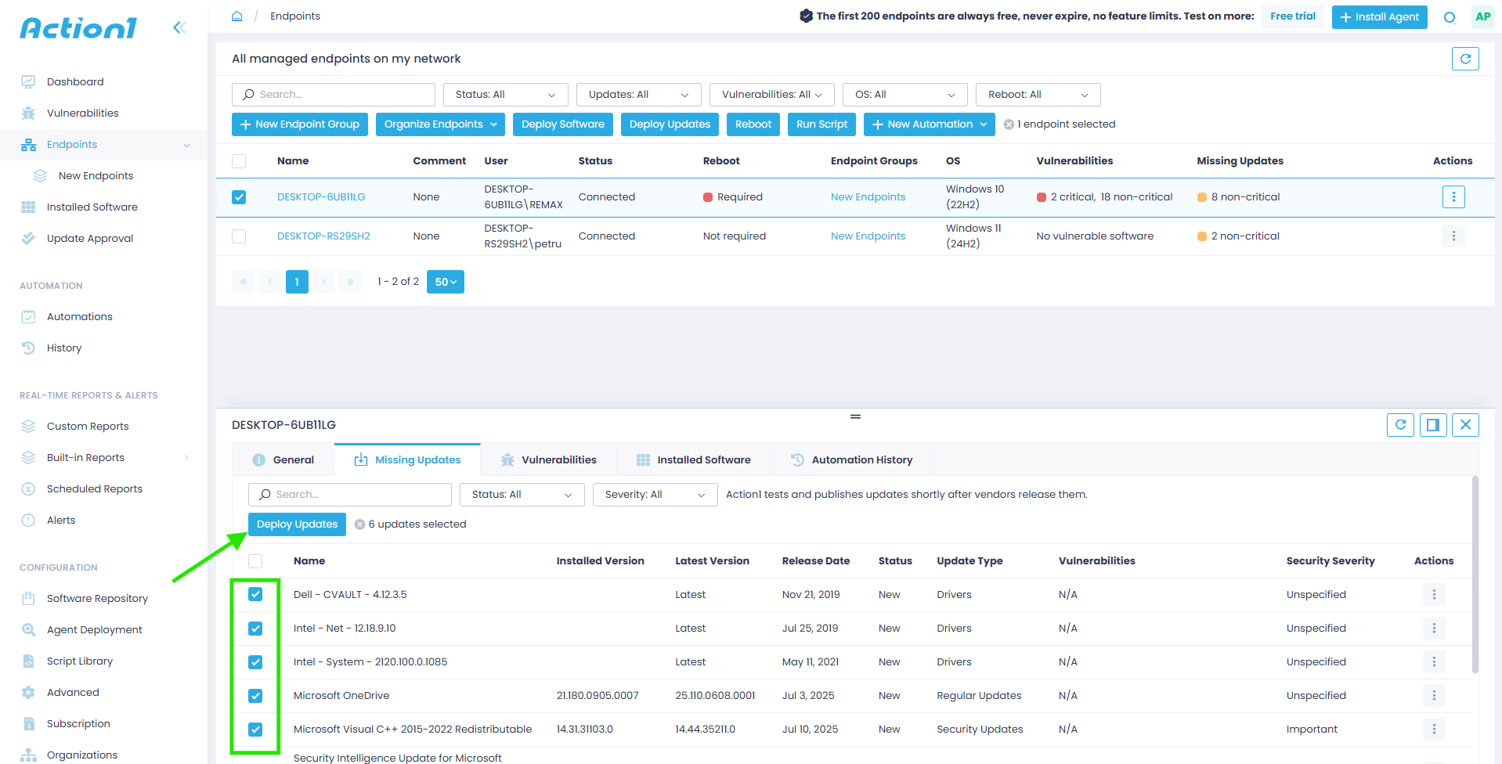Collapse the sidebar with the double-chevron icon

[179, 28]
